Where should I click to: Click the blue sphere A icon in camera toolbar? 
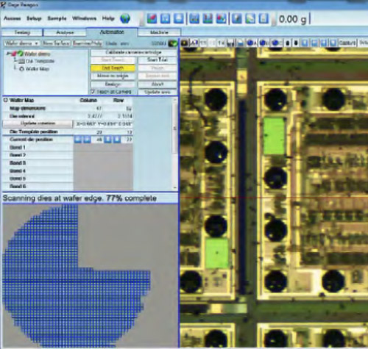click(x=251, y=43)
